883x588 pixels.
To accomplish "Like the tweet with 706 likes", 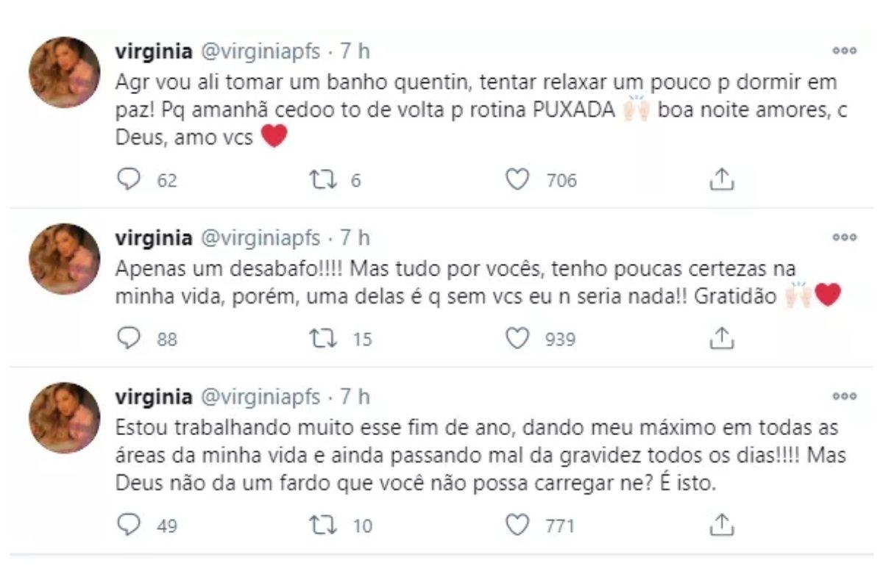I will [518, 180].
